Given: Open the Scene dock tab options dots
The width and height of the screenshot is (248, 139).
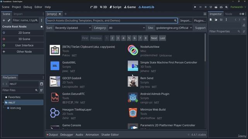Looking at the screenshot, I should 43,14.
